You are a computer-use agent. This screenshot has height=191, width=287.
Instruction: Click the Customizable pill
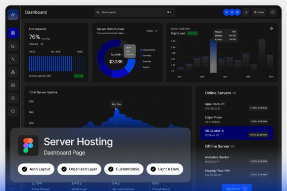point(124,169)
